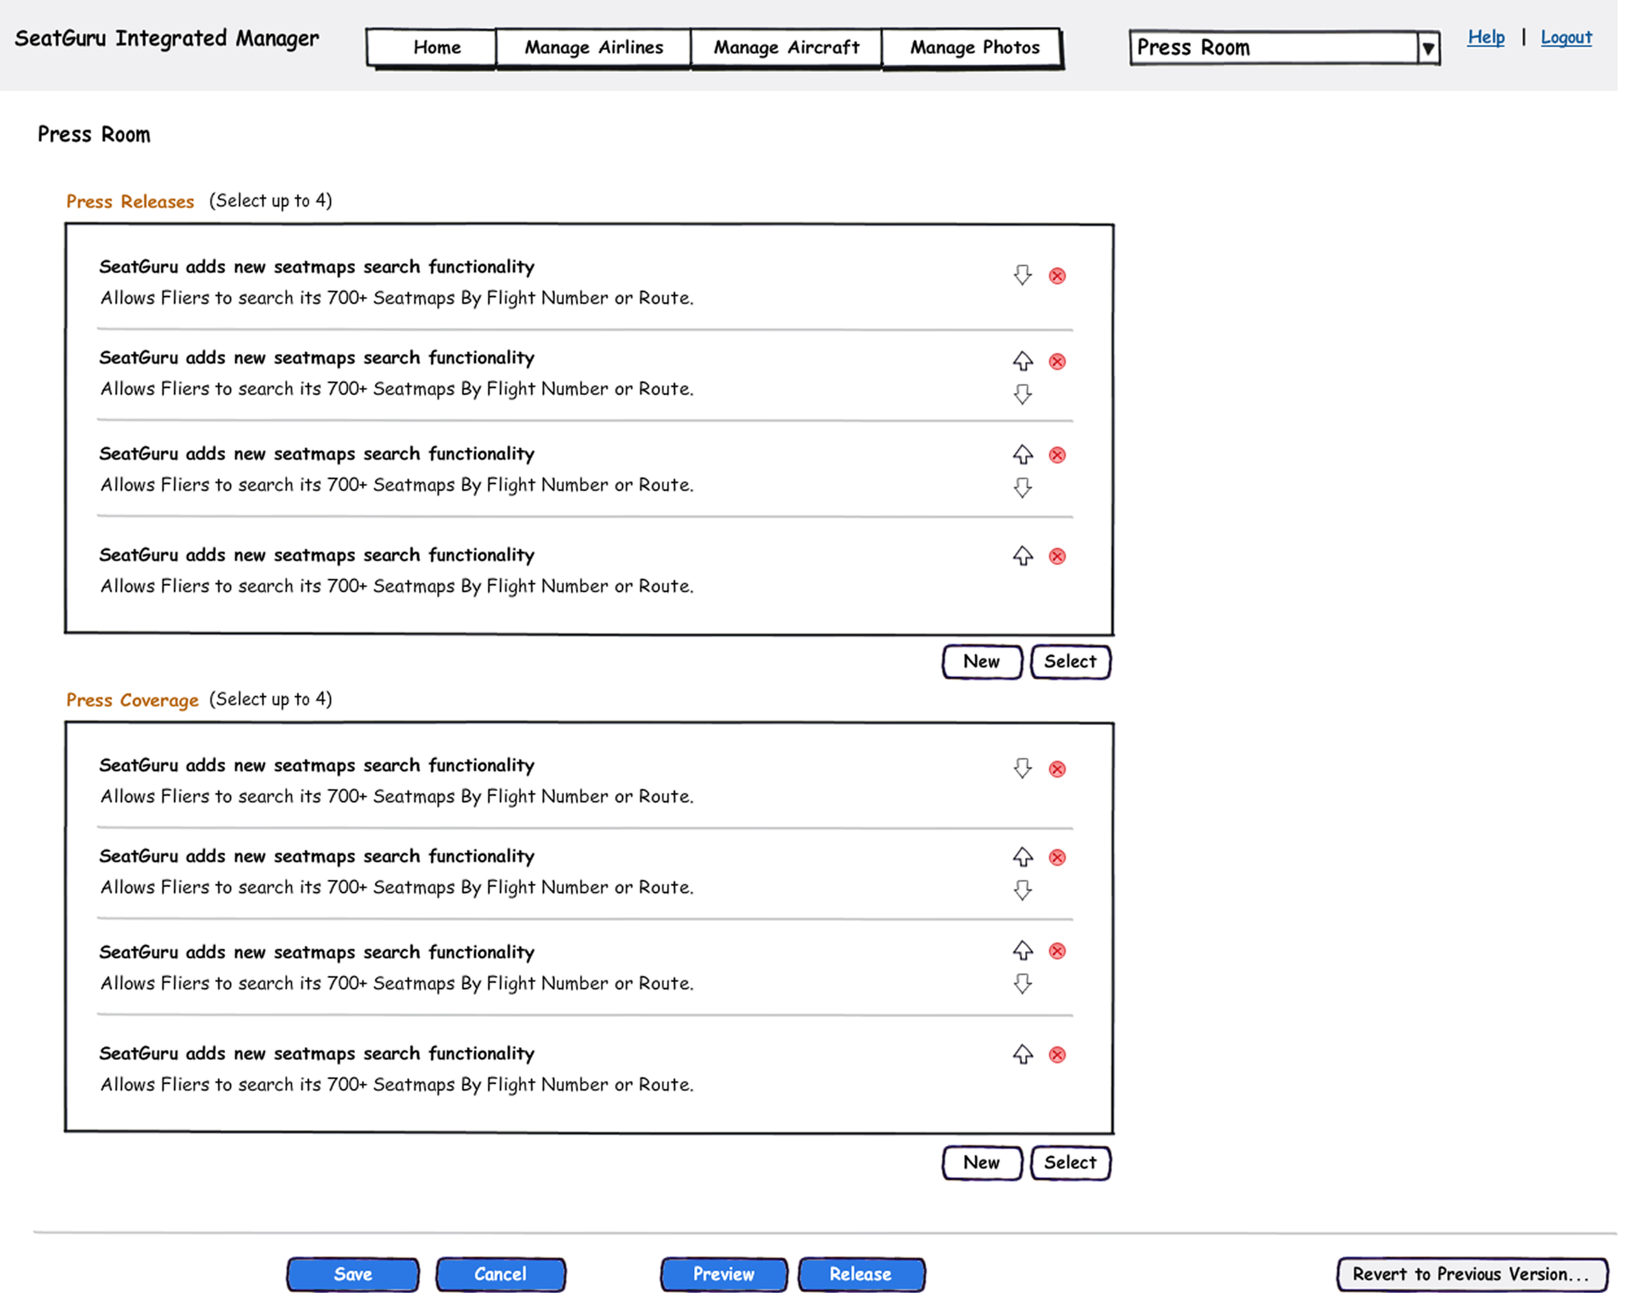Screen dimensions: 1628x1293
Task: Remove the third Press Coverage item
Action: click(x=1057, y=951)
